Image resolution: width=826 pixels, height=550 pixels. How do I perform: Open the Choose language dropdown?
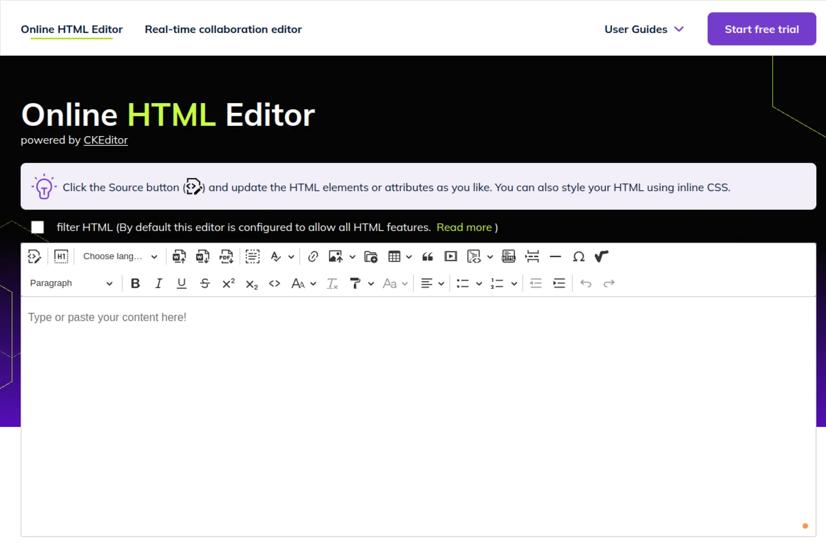119,256
